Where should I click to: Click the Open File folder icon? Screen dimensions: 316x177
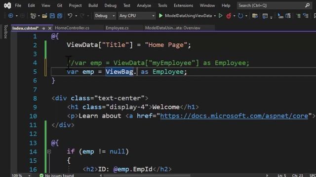point(44,16)
